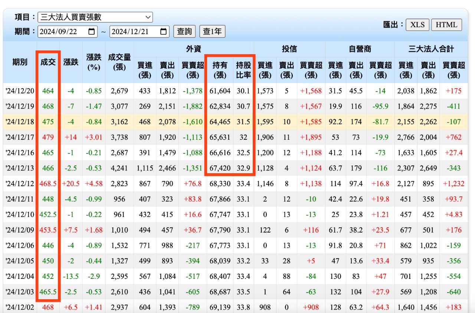Image resolution: width=475 pixels, height=313 pixels.
Task: Click the 查詢 search button
Action: click(184, 32)
